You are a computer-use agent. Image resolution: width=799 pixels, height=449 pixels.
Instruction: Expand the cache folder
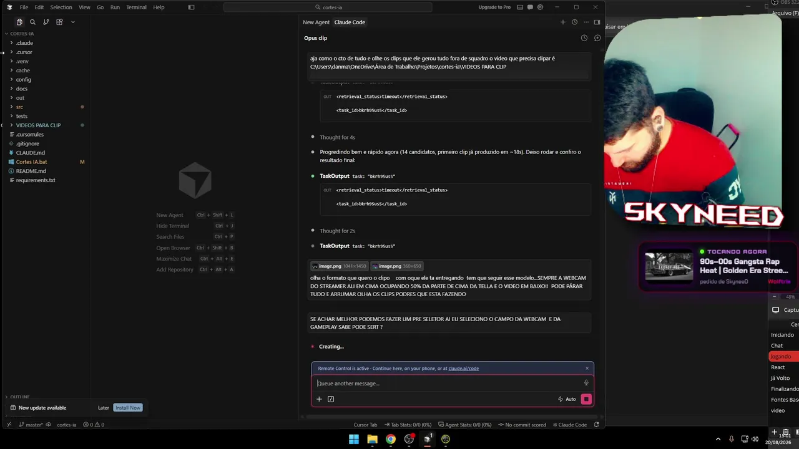pyautogui.click(x=23, y=70)
